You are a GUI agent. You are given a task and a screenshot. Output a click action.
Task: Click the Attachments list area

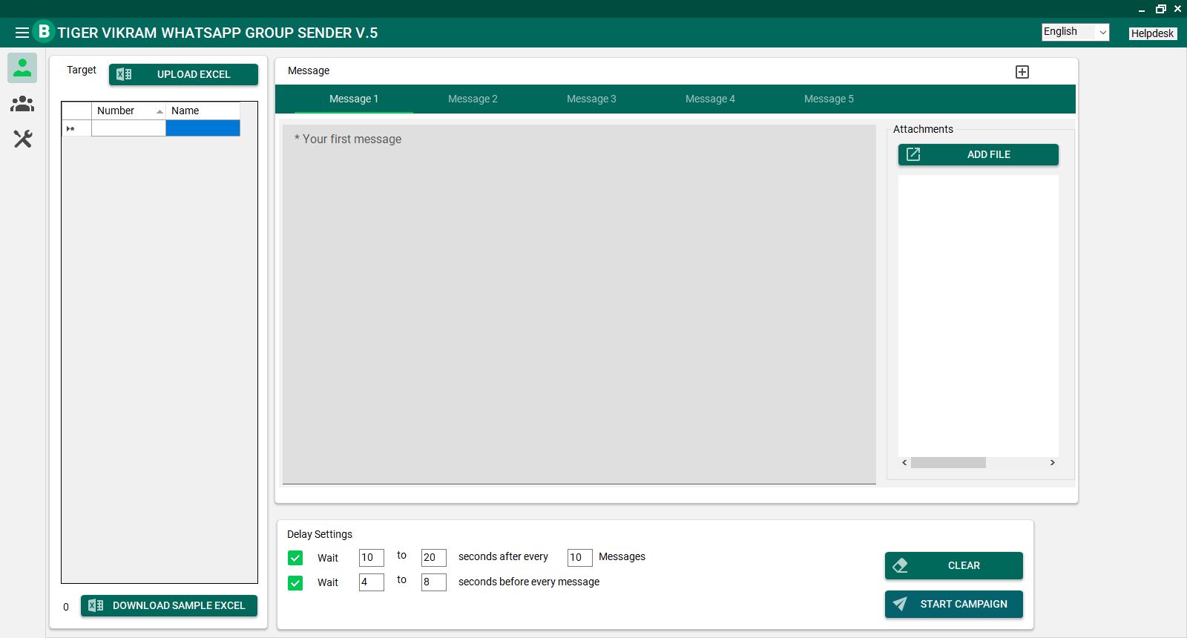pyautogui.click(x=979, y=315)
